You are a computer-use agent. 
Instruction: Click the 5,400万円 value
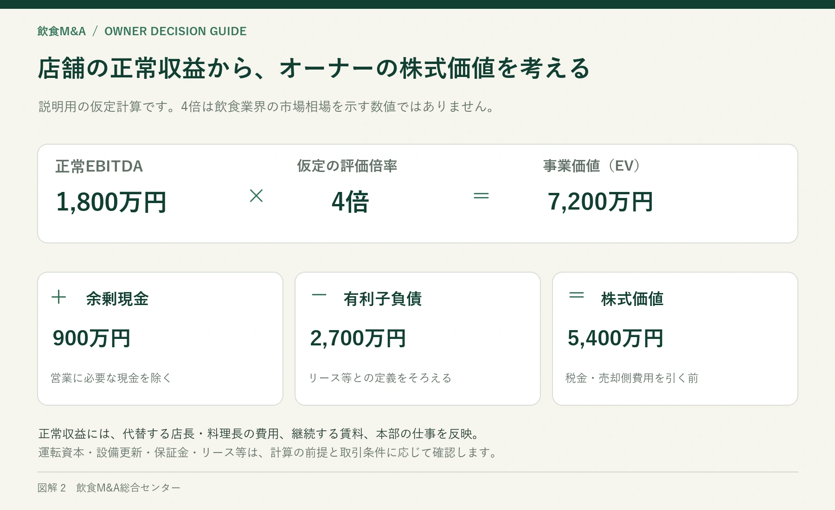616,338
